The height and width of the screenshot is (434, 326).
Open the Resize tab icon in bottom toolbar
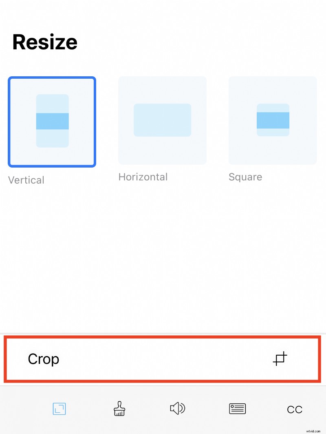click(x=59, y=409)
